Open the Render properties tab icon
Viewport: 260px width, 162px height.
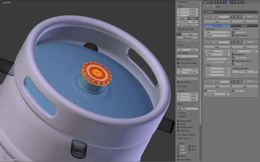(211, 2)
